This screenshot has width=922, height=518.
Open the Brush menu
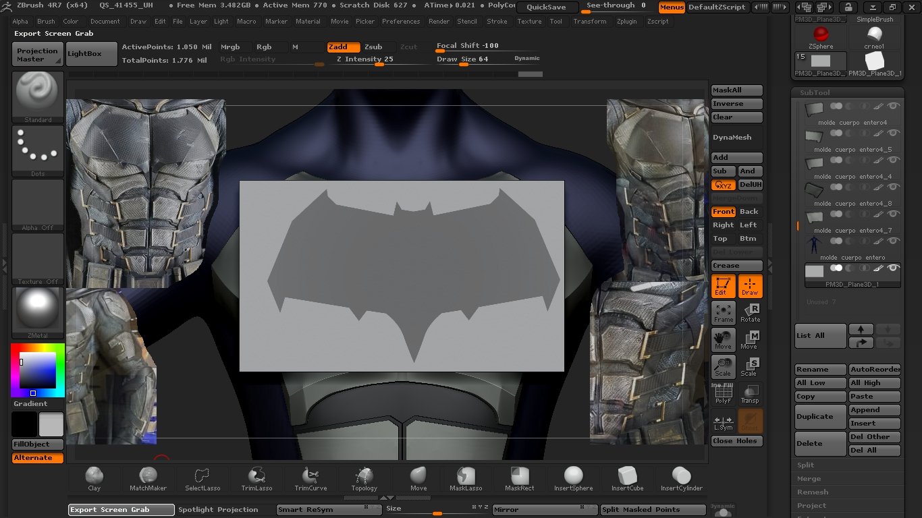tap(46, 22)
